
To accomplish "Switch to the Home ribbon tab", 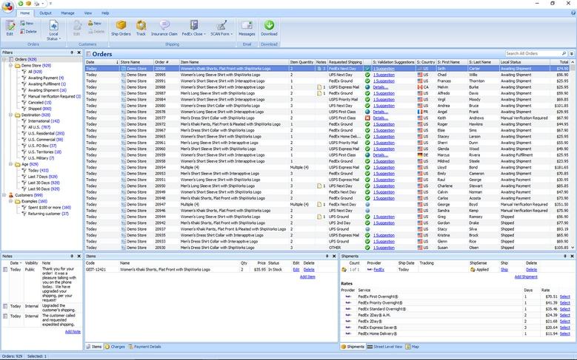I will (25, 13).
